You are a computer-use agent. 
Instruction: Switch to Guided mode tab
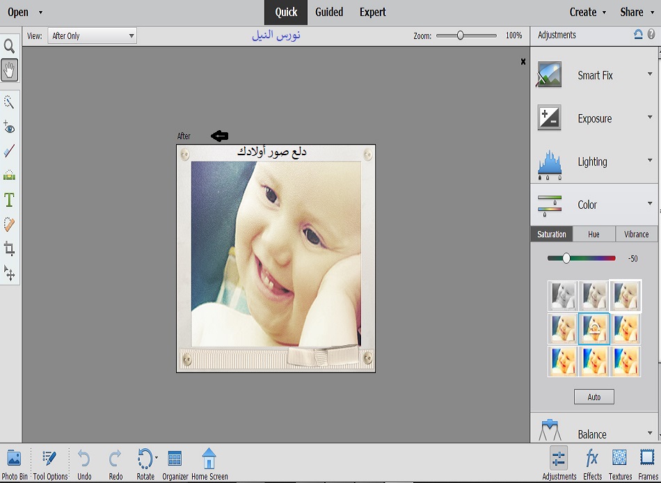(329, 12)
